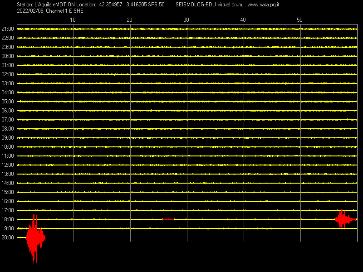This screenshot has width=363, height=272.
Task: Select the bottom 20:00 trace row
Action: pos(181,237)
